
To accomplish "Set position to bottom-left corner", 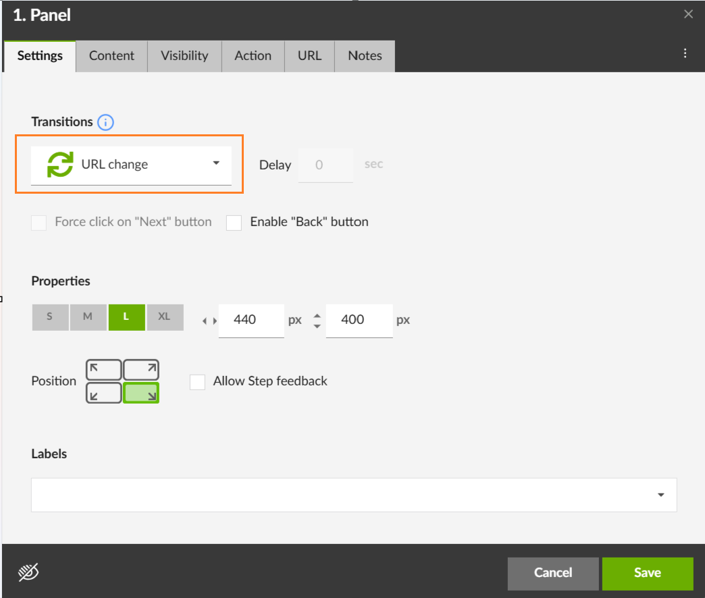I will coord(104,393).
